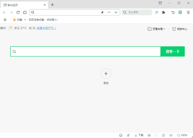Toggle the sound mute speaker icon
The image size is (193, 138).
pos(171,135)
